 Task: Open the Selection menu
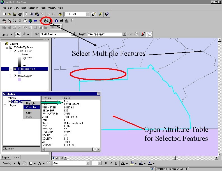click(x=33, y=8)
